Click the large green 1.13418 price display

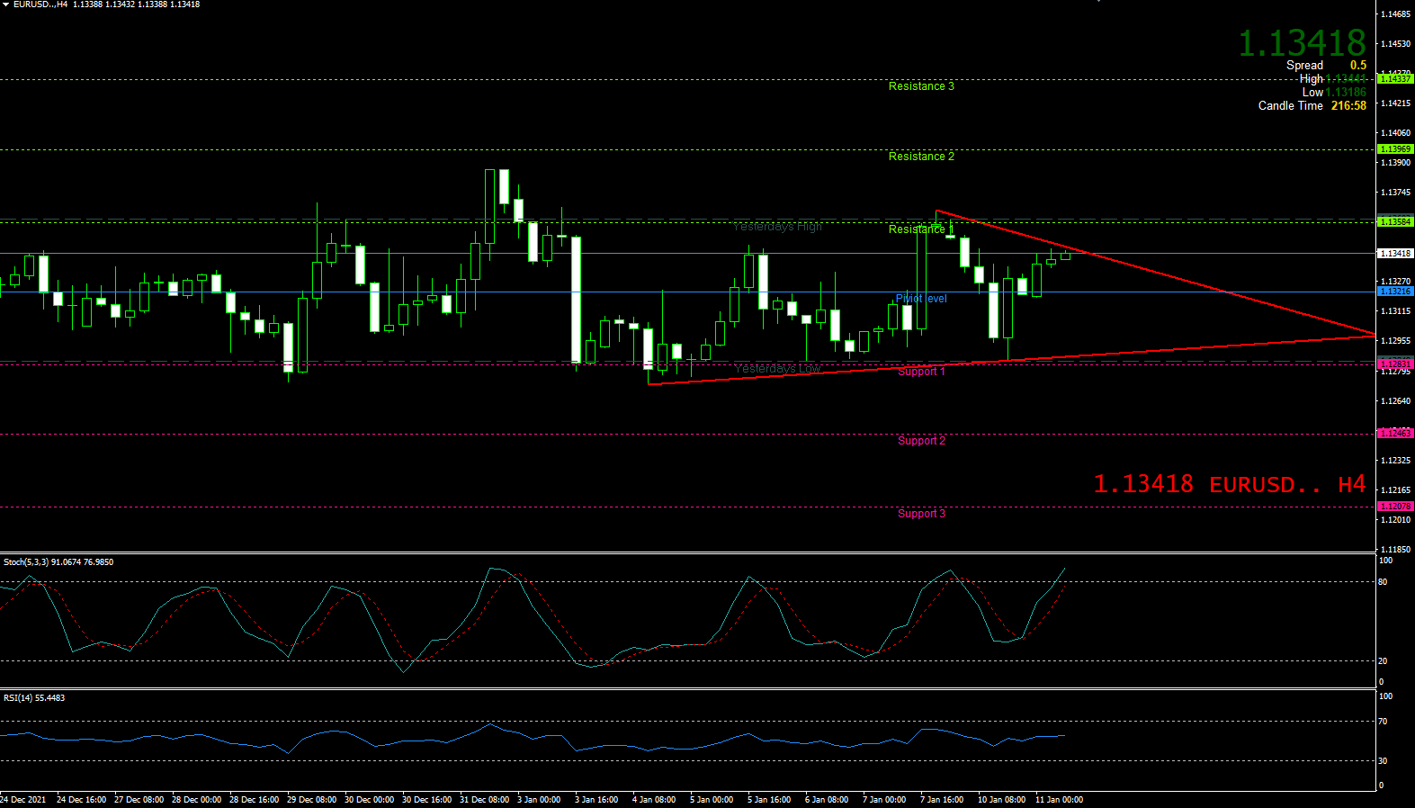1301,43
